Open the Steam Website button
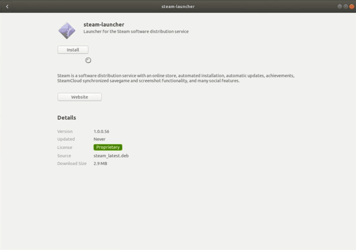356x250 pixels. point(80,97)
